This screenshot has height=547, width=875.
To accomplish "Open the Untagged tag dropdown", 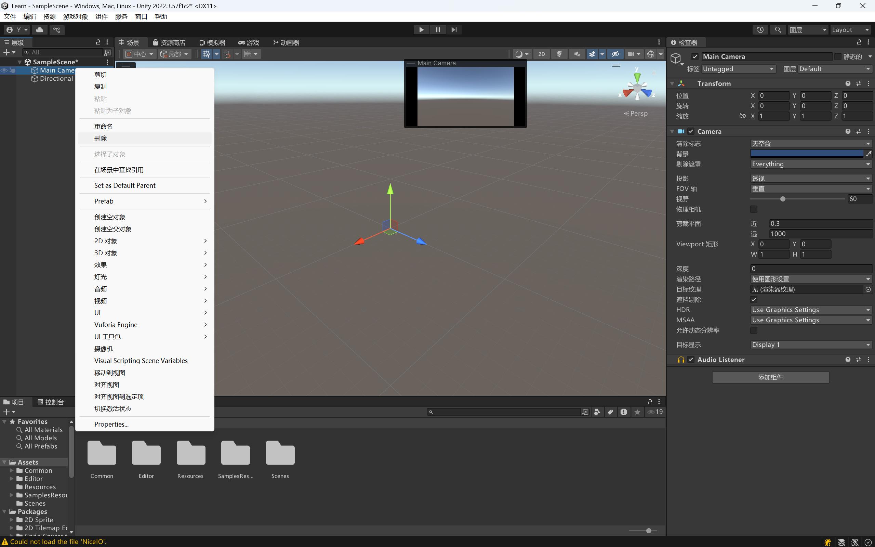I will (x=738, y=69).
